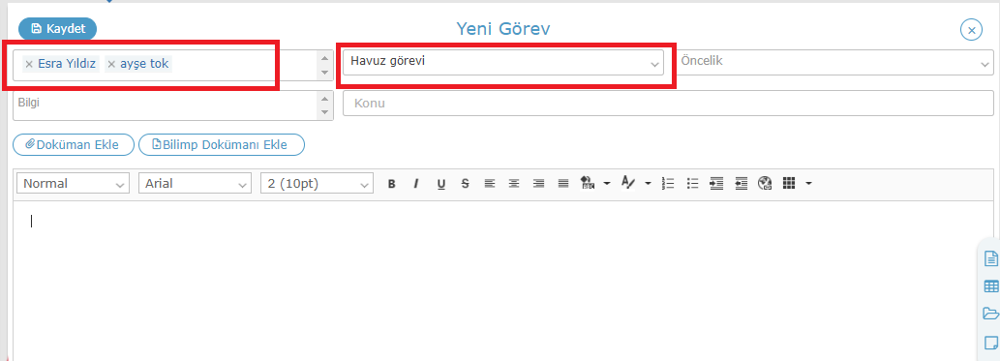Close the Yeni Görev dialog
This screenshot has width=1000, height=361.
click(971, 30)
